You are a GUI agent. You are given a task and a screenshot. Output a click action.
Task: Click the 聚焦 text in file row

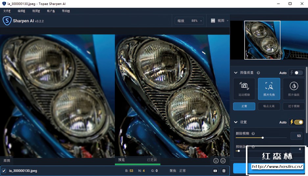(x=173, y=171)
